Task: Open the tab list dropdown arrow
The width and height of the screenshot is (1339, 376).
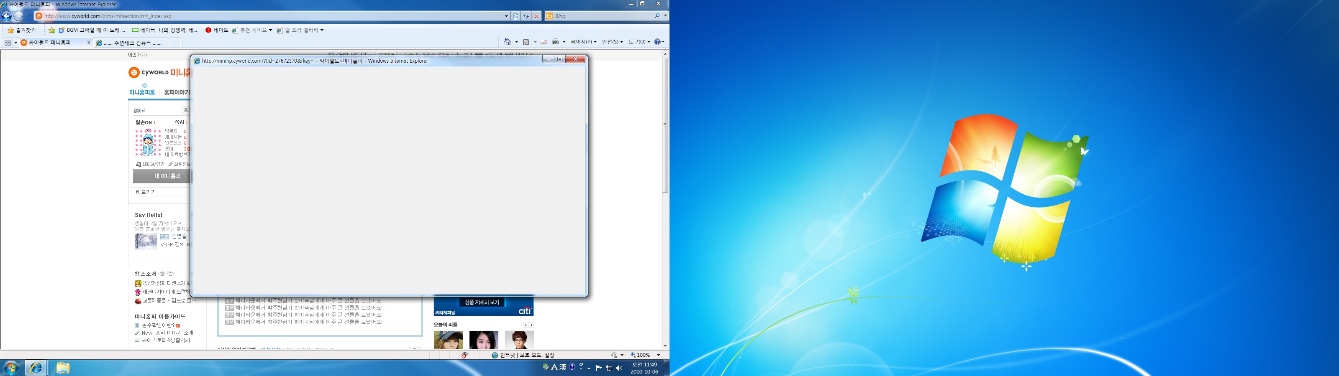Action: click(x=15, y=43)
